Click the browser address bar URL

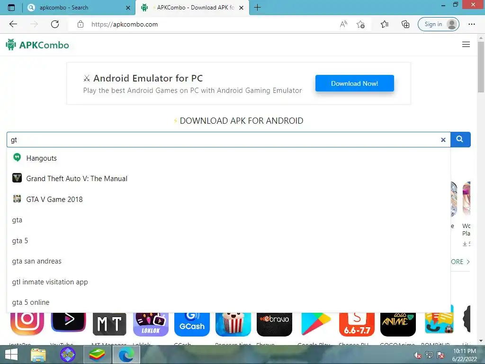pyautogui.click(x=125, y=24)
